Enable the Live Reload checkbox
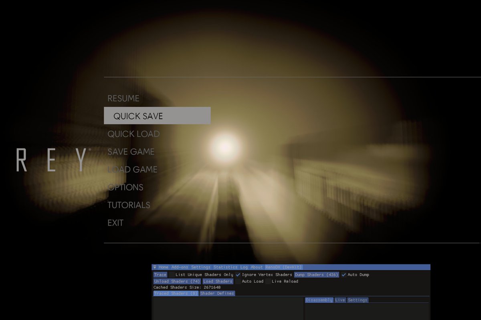 pos(268,281)
